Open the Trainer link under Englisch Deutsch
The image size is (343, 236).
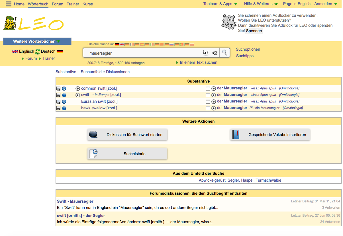click(x=49, y=58)
